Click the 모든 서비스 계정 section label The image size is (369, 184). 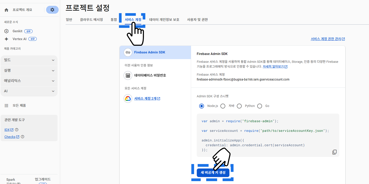click(135, 88)
